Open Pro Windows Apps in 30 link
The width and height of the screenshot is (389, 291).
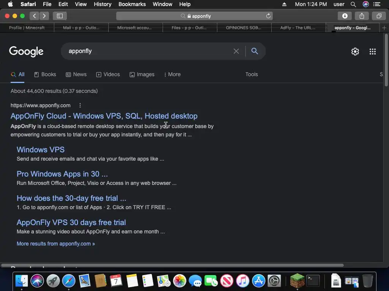click(x=62, y=174)
